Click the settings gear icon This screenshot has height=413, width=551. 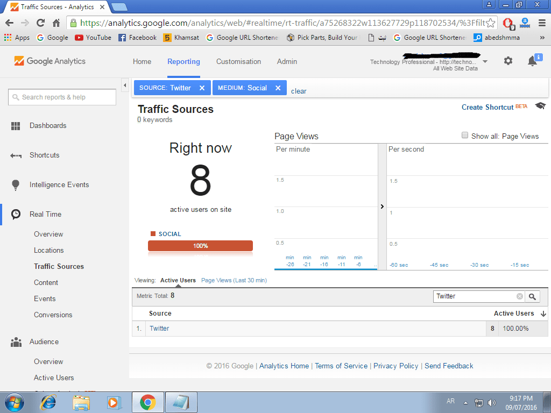tap(508, 61)
